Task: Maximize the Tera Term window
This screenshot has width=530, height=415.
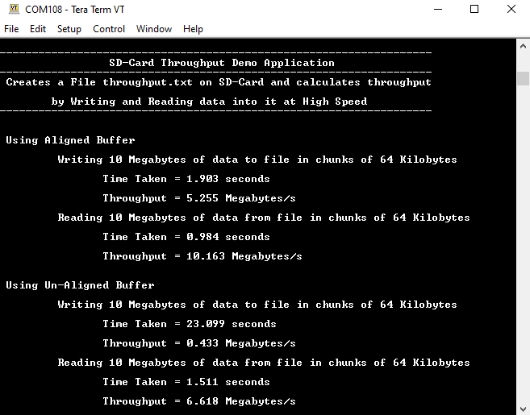Action: pos(474,9)
